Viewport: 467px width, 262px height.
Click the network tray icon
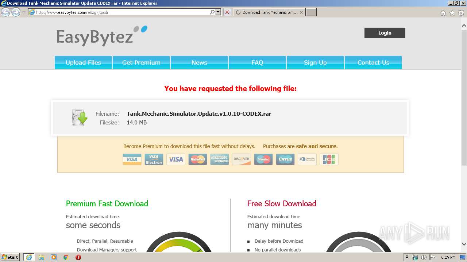[415, 257]
